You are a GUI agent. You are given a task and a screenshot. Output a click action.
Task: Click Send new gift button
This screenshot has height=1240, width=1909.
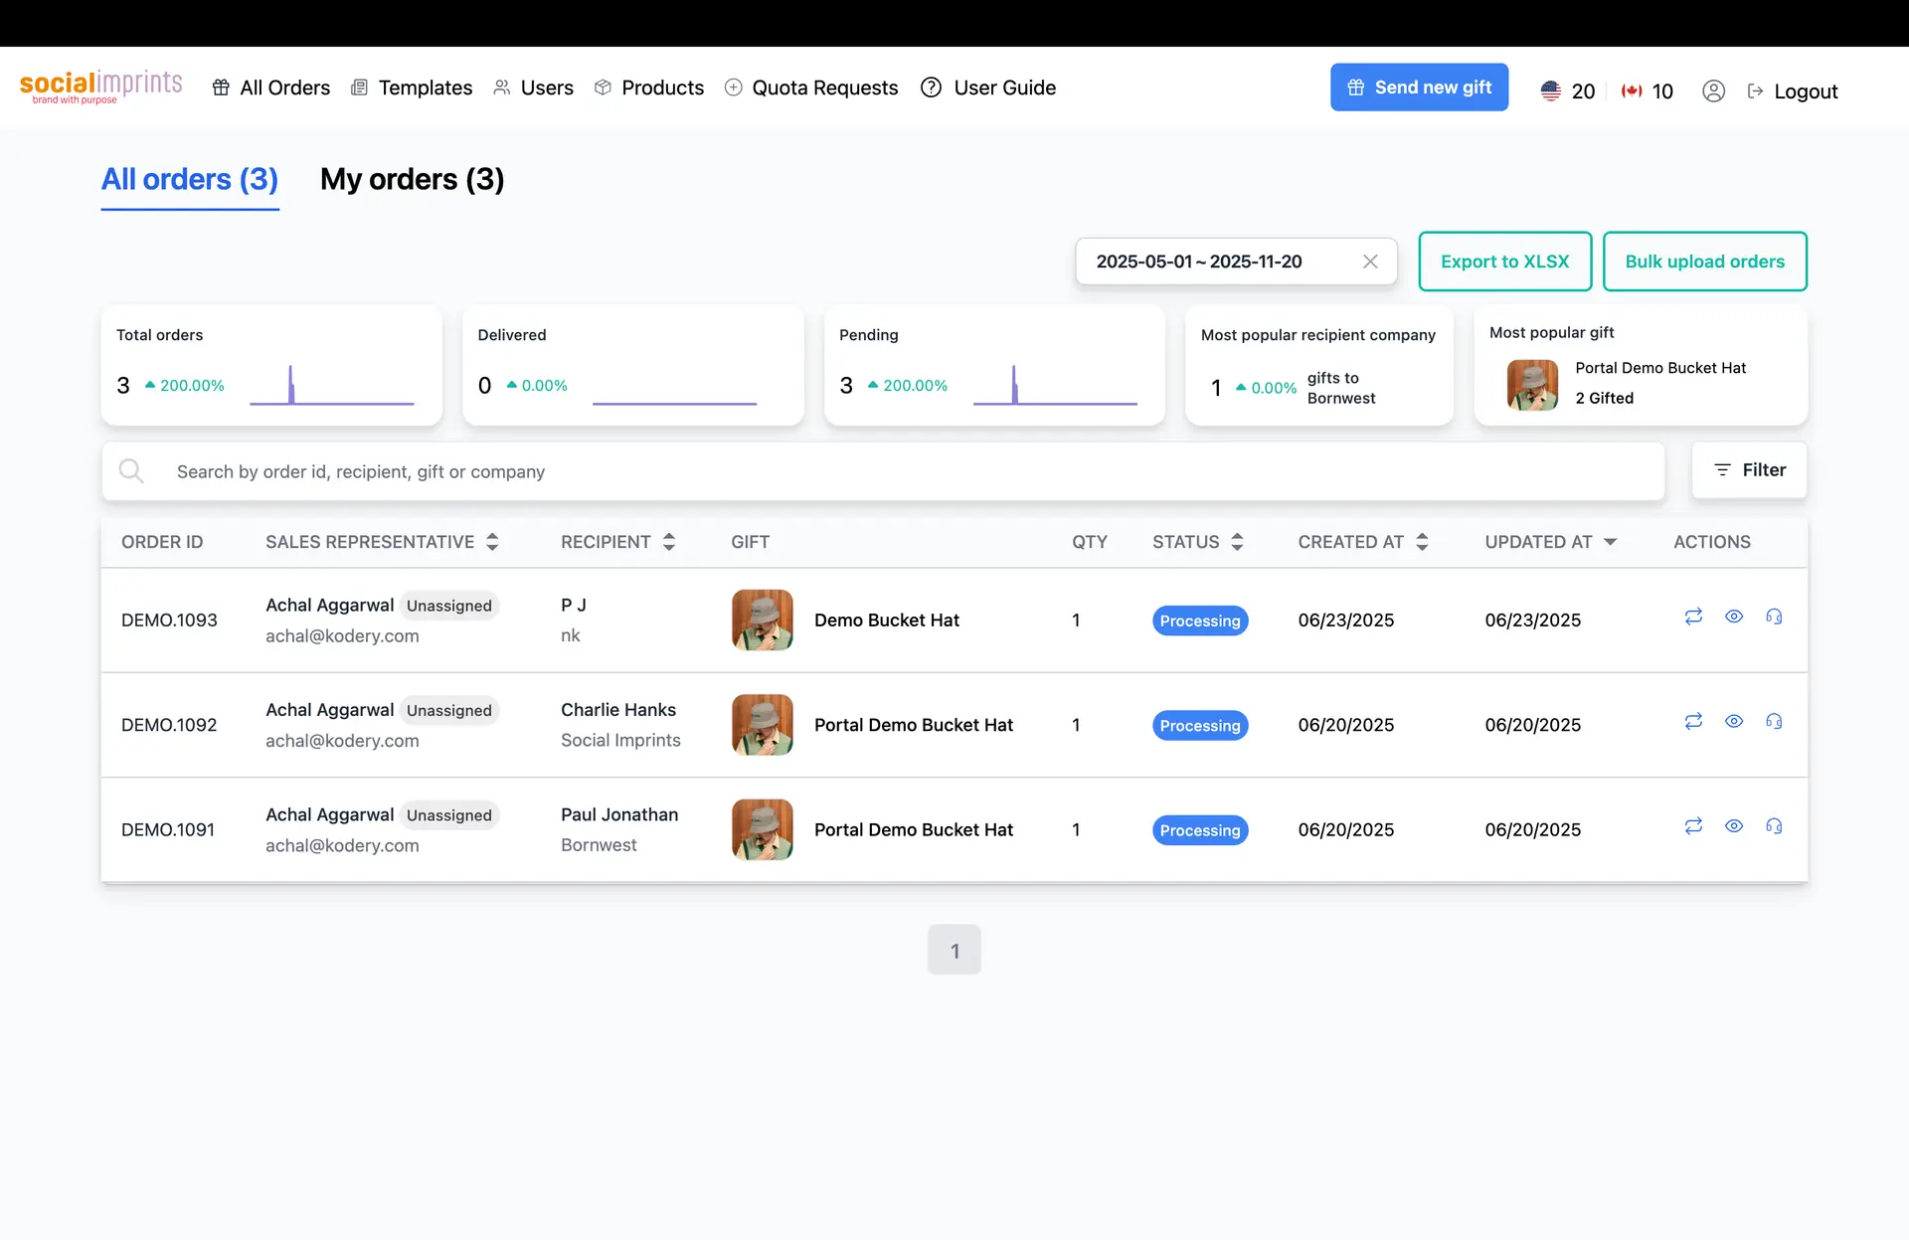(1419, 88)
